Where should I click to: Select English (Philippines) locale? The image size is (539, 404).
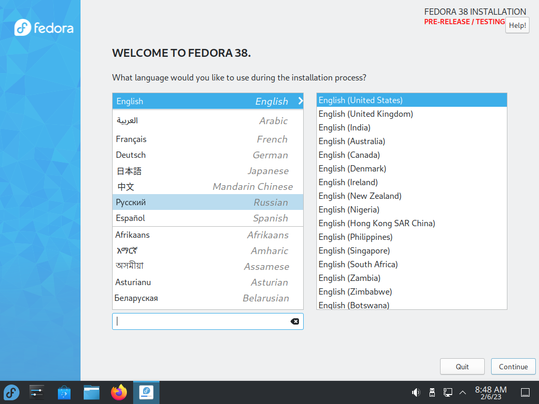(x=412, y=237)
